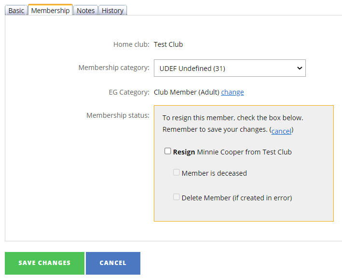The image size is (342, 279).
Task: Click the dropdown chevron beside UDEF Undefined
Action: coord(299,69)
